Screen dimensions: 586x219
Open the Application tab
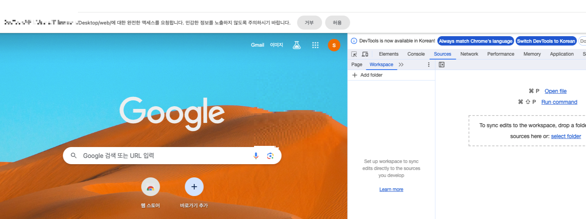point(562,54)
